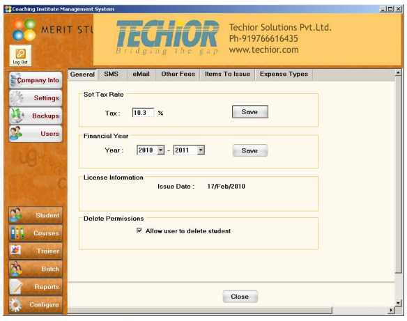Switch to the Items To Issue tab

(227, 74)
